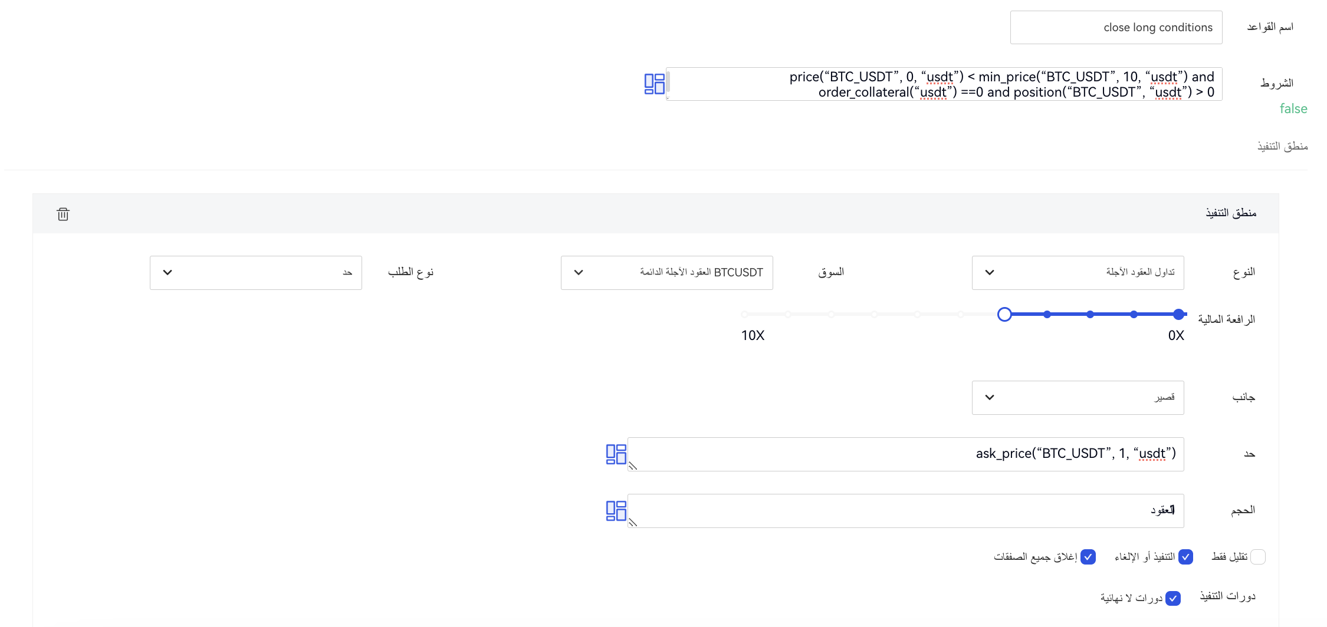Image resolution: width=1327 pixels, height=627 pixels.
Task: Set leverage slider to the 10X end
Action: coord(745,315)
